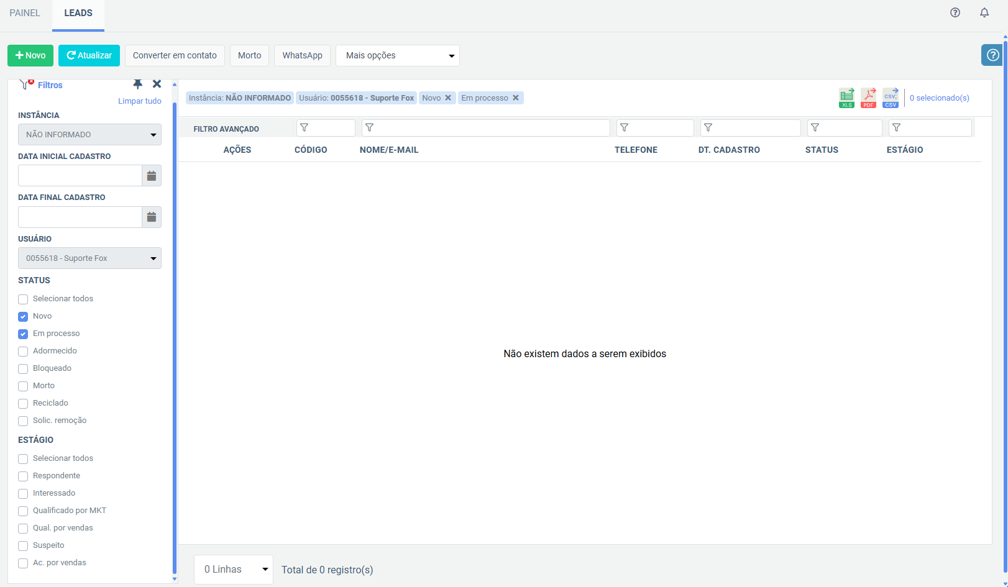Image resolution: width=1008 pixels, height=587 pixels.
Task: Click the blue help question button
Action: [x=992, y=55]
